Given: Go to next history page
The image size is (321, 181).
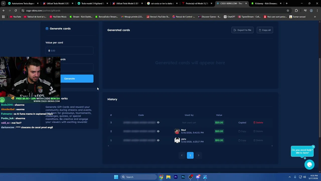Looking at the screenshot, I should click(198, 155).
